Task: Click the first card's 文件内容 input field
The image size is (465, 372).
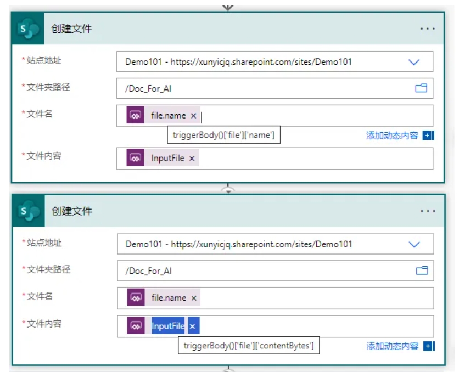Action: tap(313, 159)
